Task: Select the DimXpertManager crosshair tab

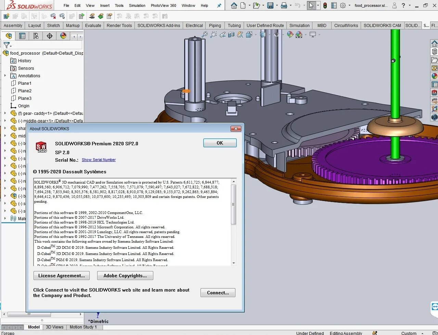Action: point(50,36)
